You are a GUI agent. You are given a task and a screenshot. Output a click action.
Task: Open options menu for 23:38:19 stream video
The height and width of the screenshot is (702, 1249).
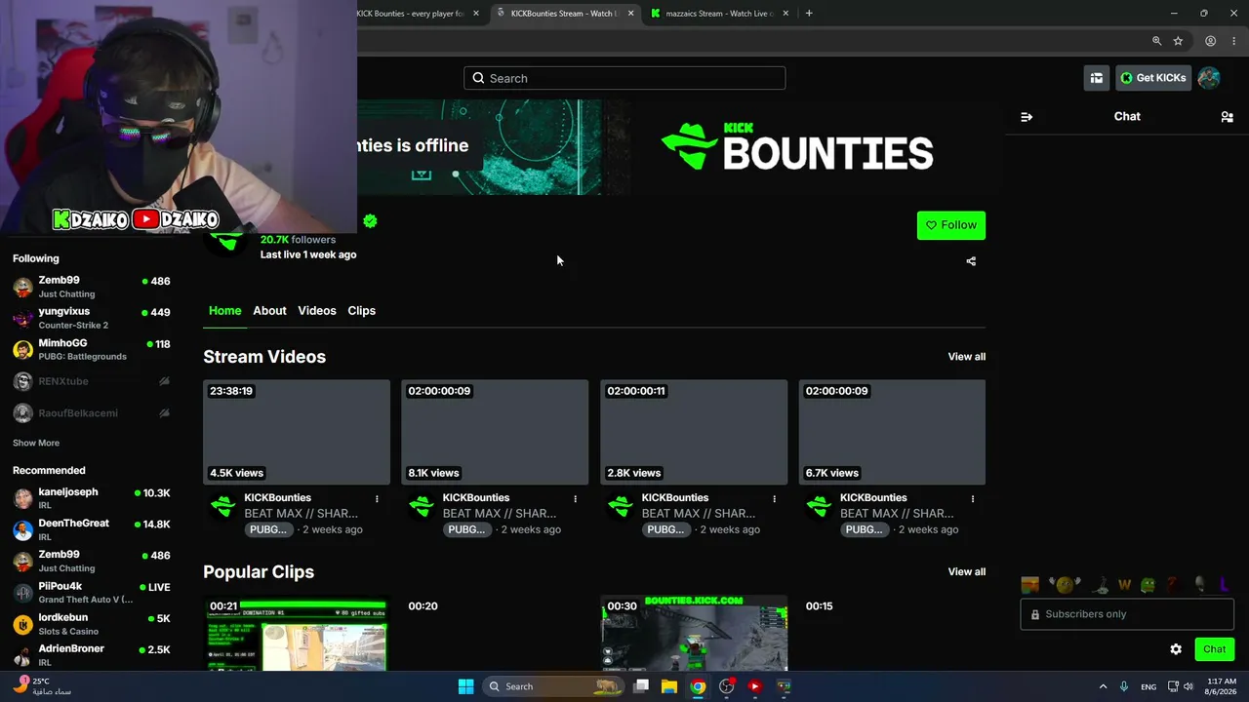click(377, 499)
